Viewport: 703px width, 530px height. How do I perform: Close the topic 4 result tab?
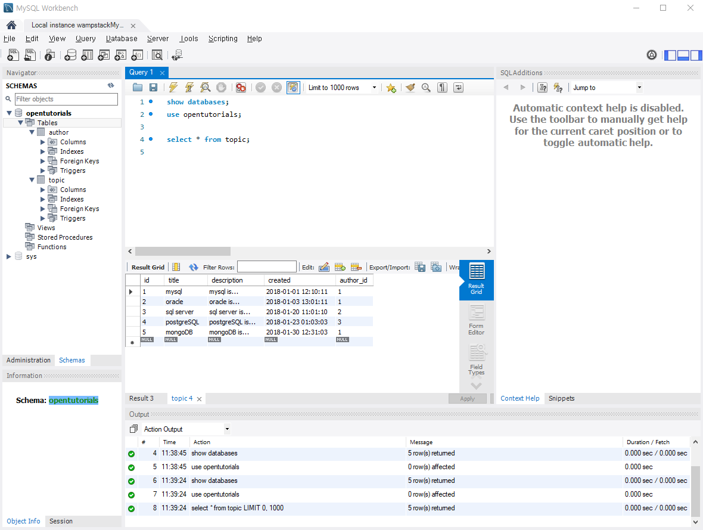point(199,398)
